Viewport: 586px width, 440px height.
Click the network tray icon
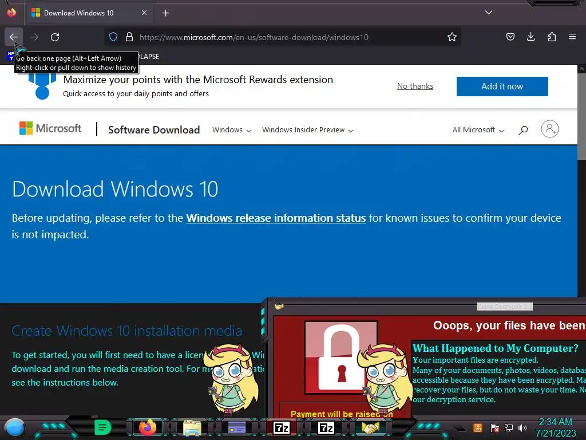coord(509,427)
